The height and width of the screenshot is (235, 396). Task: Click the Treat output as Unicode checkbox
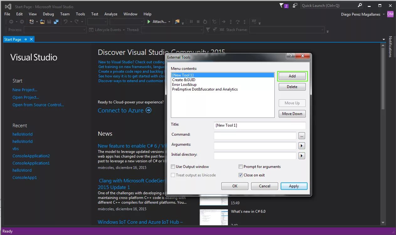click(x=173, y=175)
